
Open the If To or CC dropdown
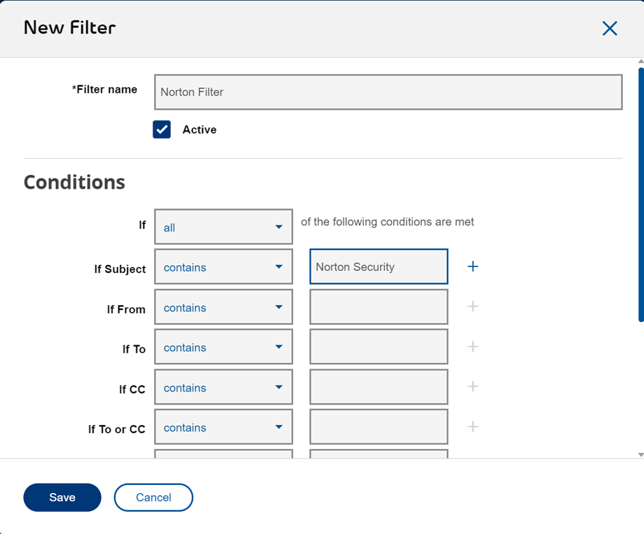(x=224, y=428)
